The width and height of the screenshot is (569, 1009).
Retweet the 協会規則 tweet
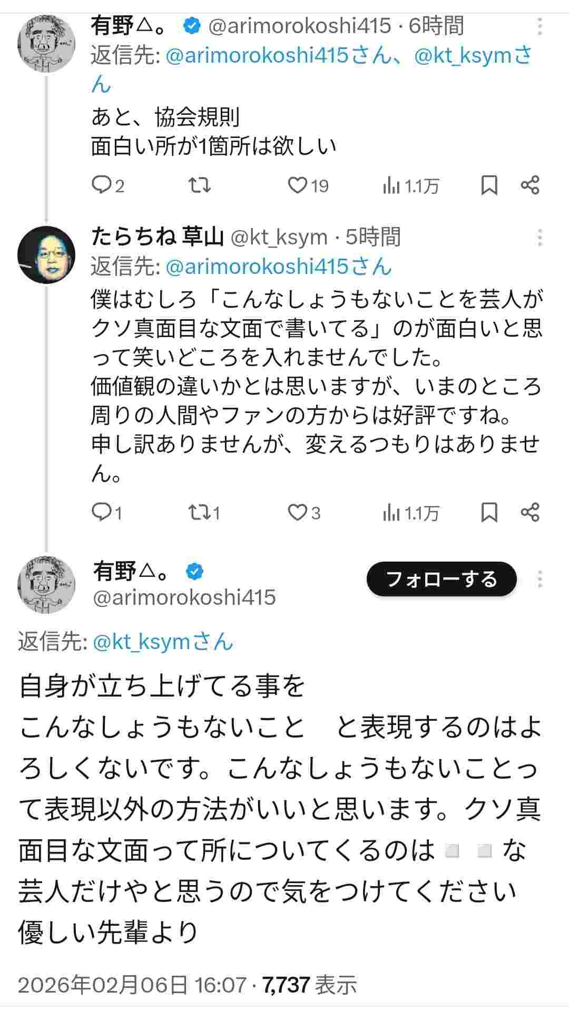tap(200, 185)
